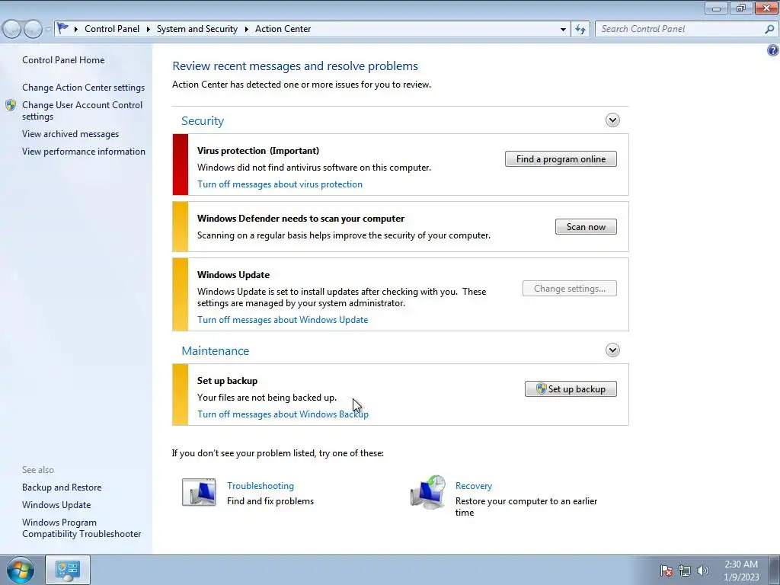780x585 pixels.
Task: Click 'Find and fix problems' text
Action: (270, 501)
